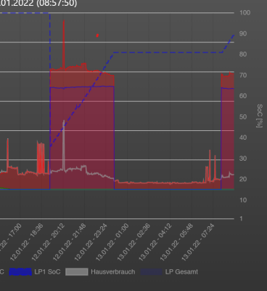The image size is (267, 291).
Task: Click the timestamp title (08:57:50)
Action: [x=57, y=4]
